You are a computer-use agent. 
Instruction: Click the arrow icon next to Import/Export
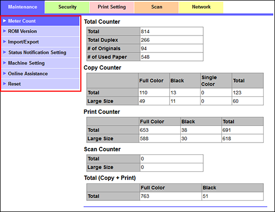[5, 42]
